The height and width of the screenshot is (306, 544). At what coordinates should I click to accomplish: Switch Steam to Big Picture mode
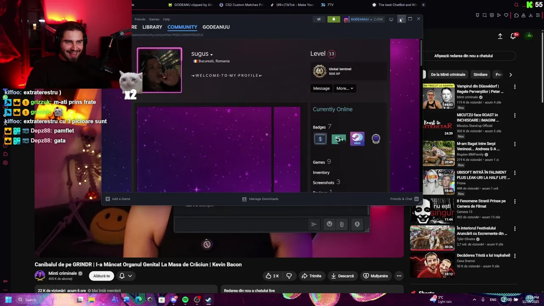click(x=391, y=19)
